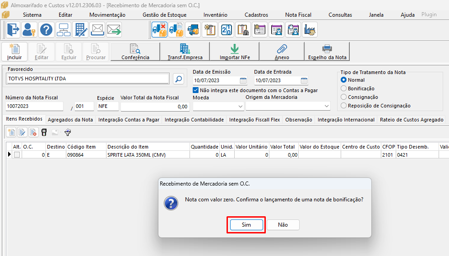Open the envelope inbox icon

(97, 30)
